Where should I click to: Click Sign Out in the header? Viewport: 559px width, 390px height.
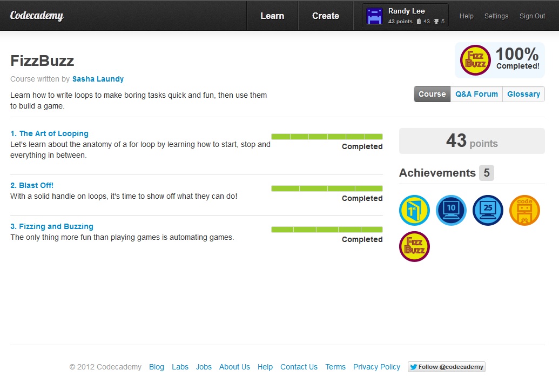tap(532, 16)
